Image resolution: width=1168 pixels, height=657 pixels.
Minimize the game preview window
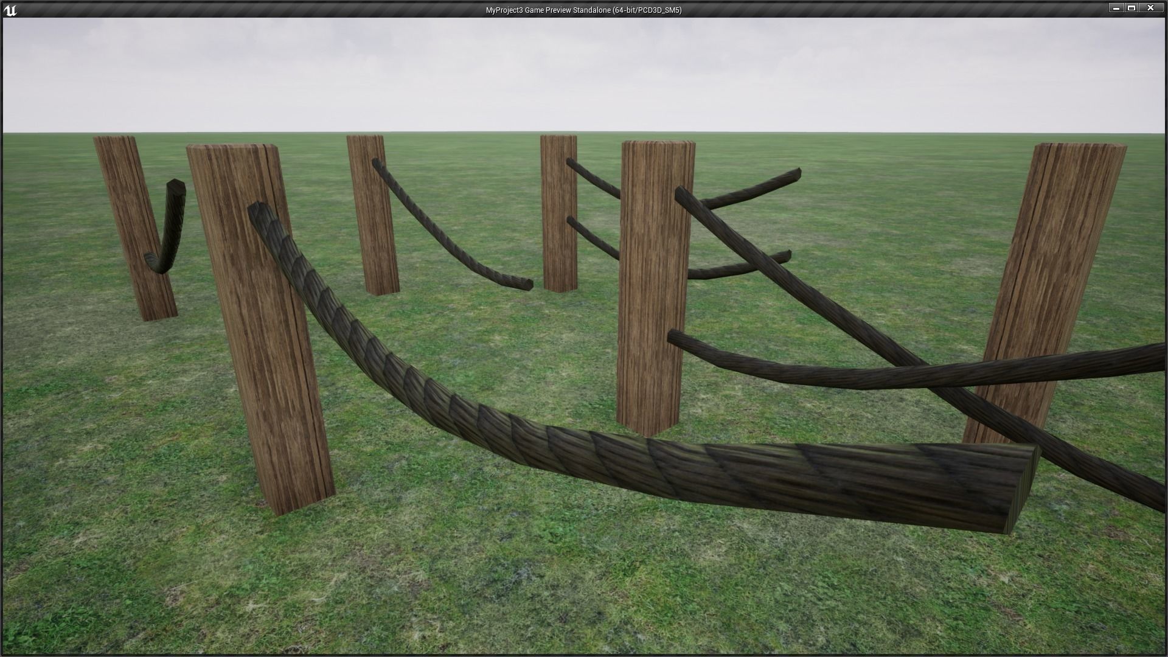pyautogui.click(x=1116, y=8)
